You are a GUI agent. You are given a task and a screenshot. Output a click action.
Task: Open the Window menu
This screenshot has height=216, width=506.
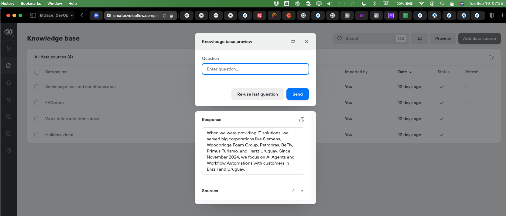55,3
